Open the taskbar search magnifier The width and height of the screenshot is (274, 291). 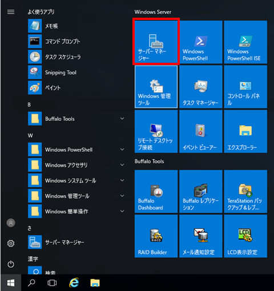[x=31, y=283]
